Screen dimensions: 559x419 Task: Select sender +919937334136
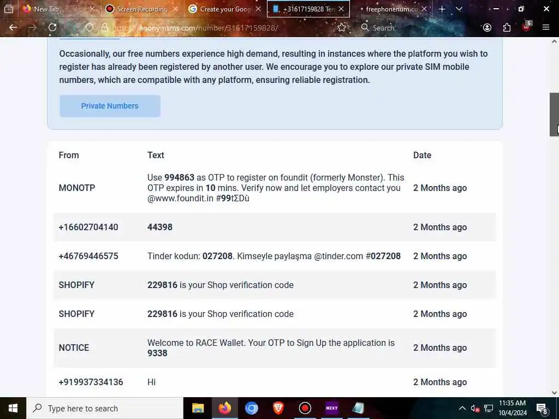91,382
